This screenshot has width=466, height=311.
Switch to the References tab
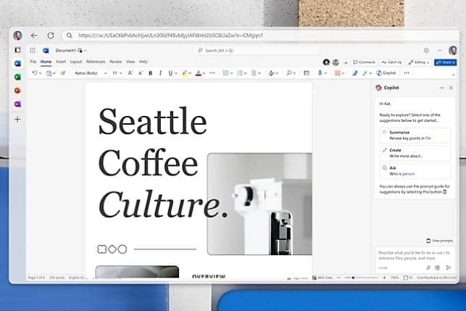tap(96, 62)
